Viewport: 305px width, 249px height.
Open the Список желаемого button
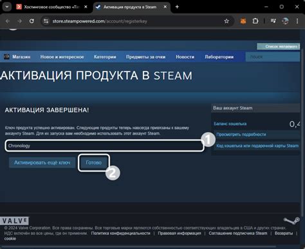[278, 46]
